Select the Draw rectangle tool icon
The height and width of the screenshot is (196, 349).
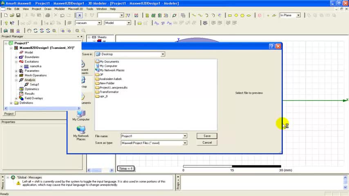pos(230,15)
